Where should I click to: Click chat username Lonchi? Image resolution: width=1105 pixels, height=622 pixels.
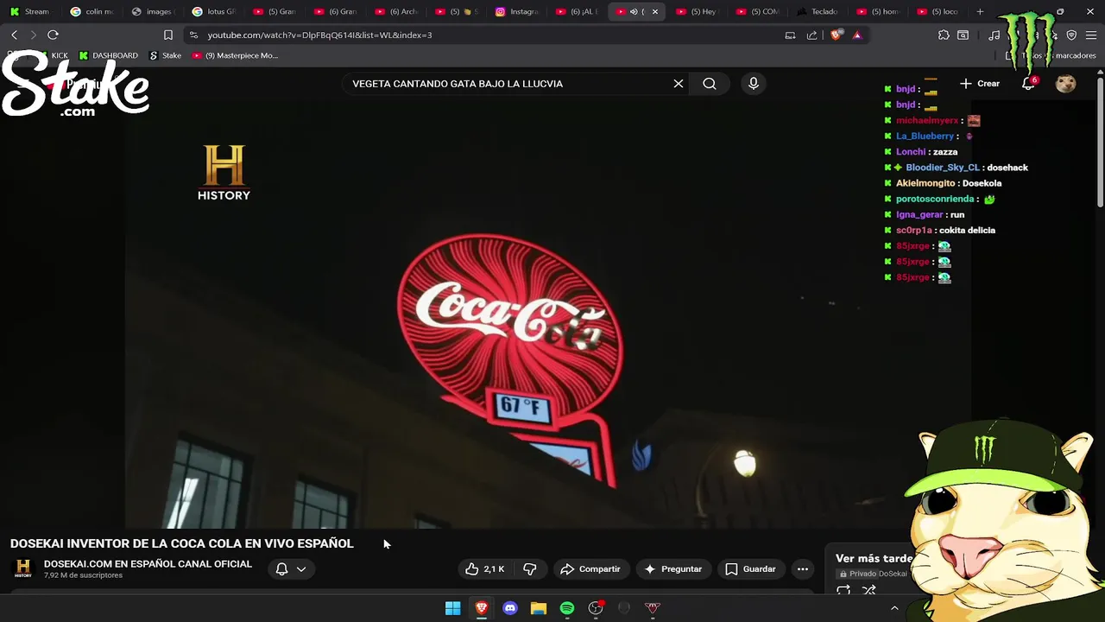(911, 152)
